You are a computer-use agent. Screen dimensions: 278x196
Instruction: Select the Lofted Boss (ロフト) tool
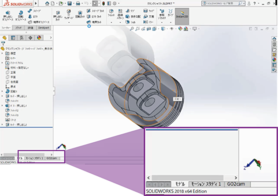coord(33,16)
